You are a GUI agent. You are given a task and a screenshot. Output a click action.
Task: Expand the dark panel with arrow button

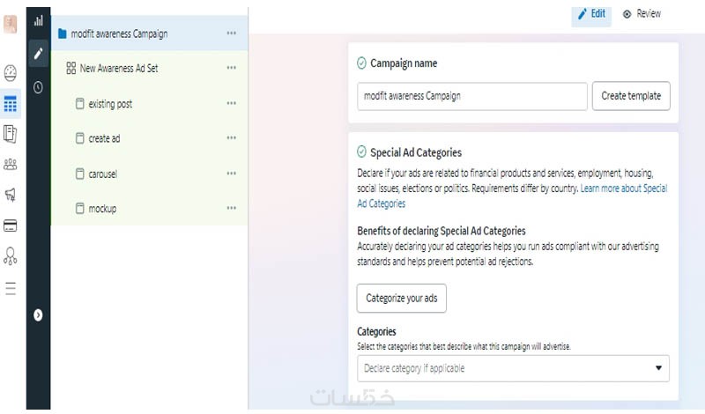(38, 314)
